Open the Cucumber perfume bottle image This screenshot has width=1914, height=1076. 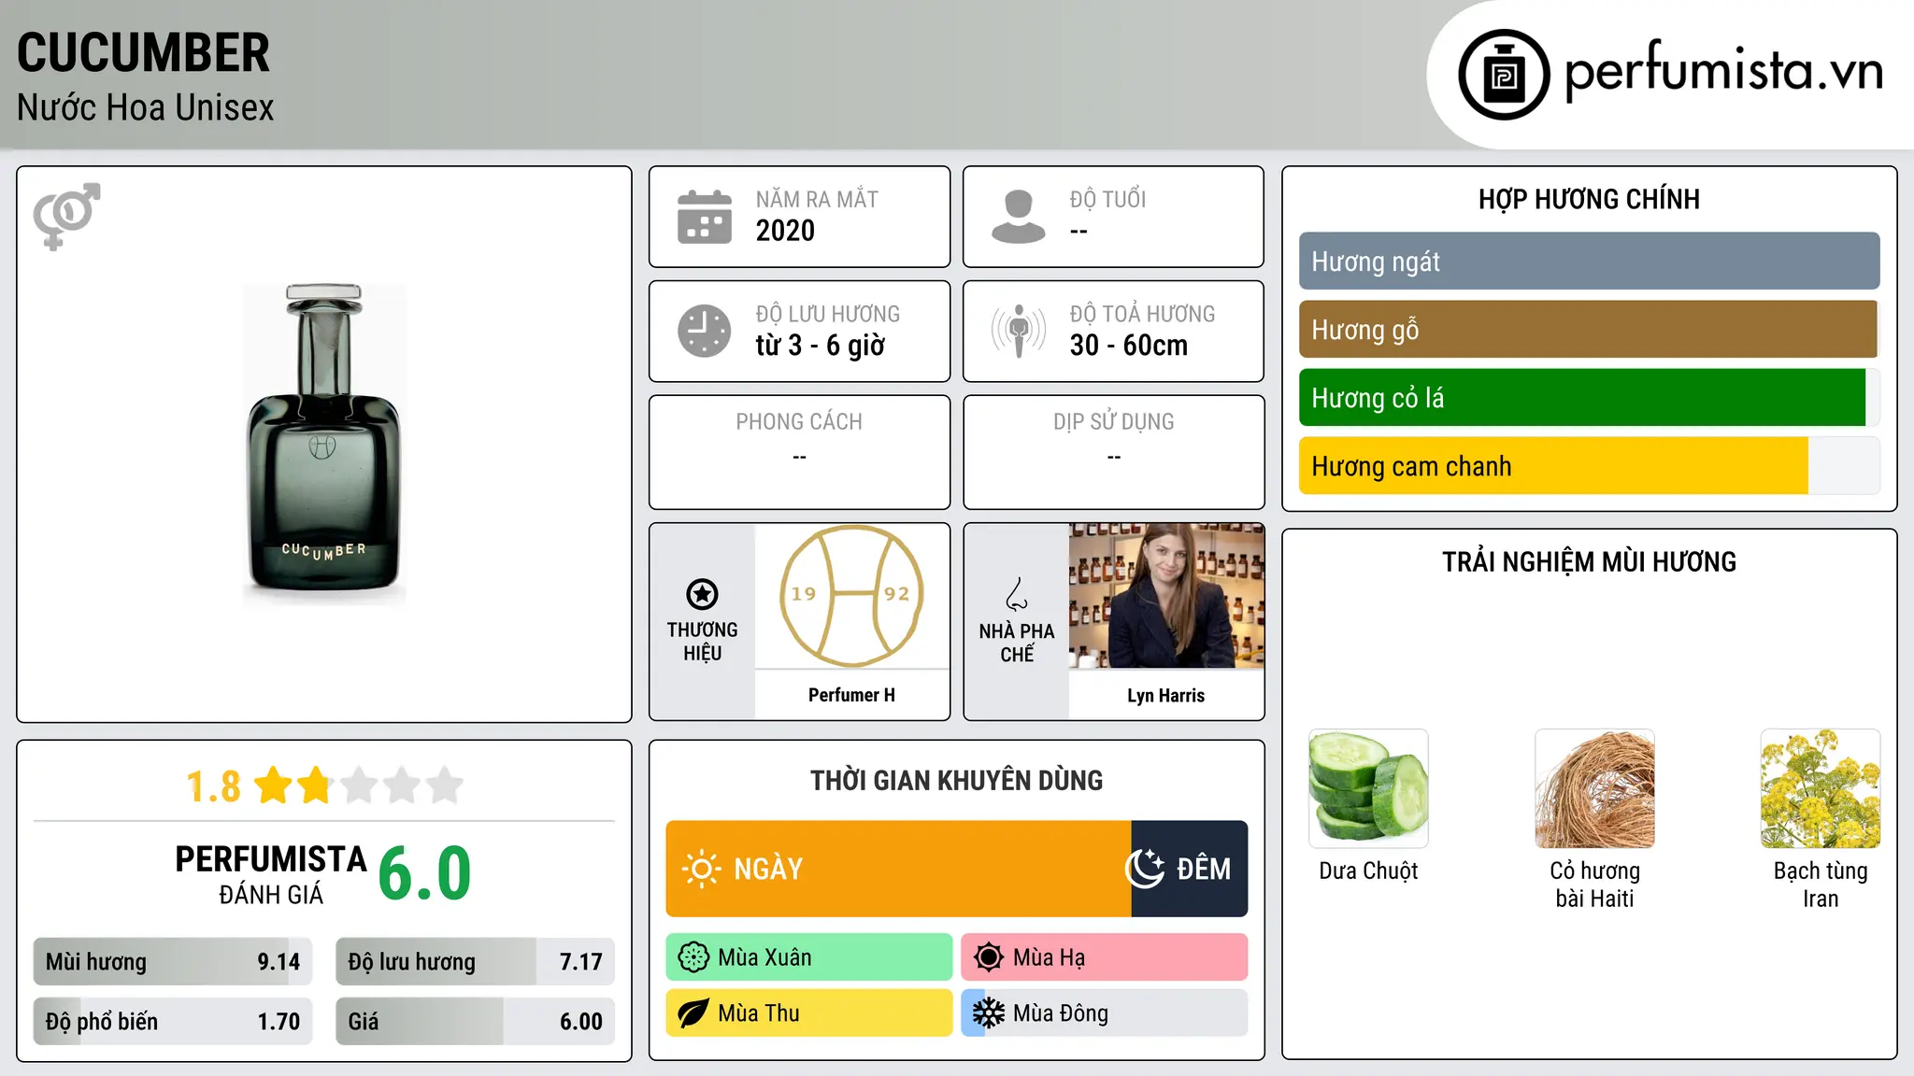324,445
